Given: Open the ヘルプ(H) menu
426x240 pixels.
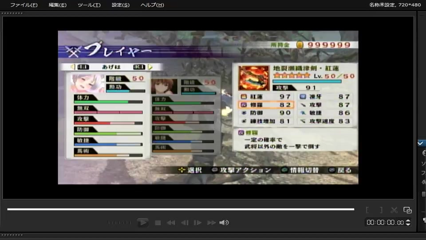Looking at the screenshot, I should pyautogui.click(x=152, y=5).
